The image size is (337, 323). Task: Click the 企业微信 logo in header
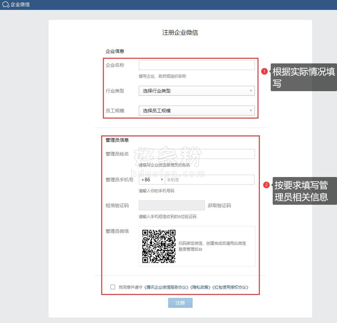(x=16, y=5)
